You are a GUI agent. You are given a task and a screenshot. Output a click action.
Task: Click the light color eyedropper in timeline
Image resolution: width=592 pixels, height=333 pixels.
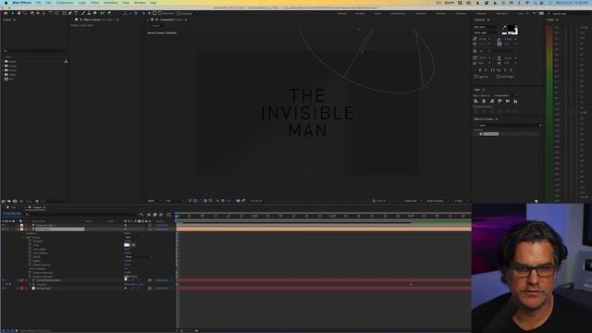[x=133, y=245]
